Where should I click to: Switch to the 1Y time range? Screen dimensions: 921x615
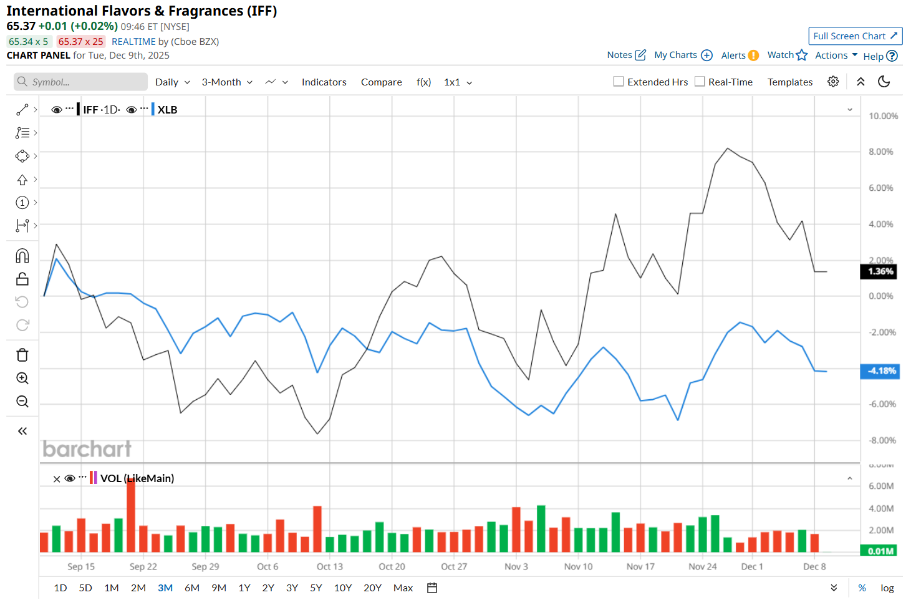[x=244, y=588]
